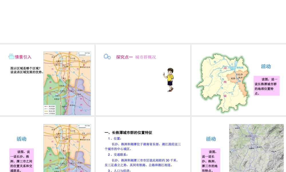
Task: Click the cartoon boy figure
Action: (169, 80)
